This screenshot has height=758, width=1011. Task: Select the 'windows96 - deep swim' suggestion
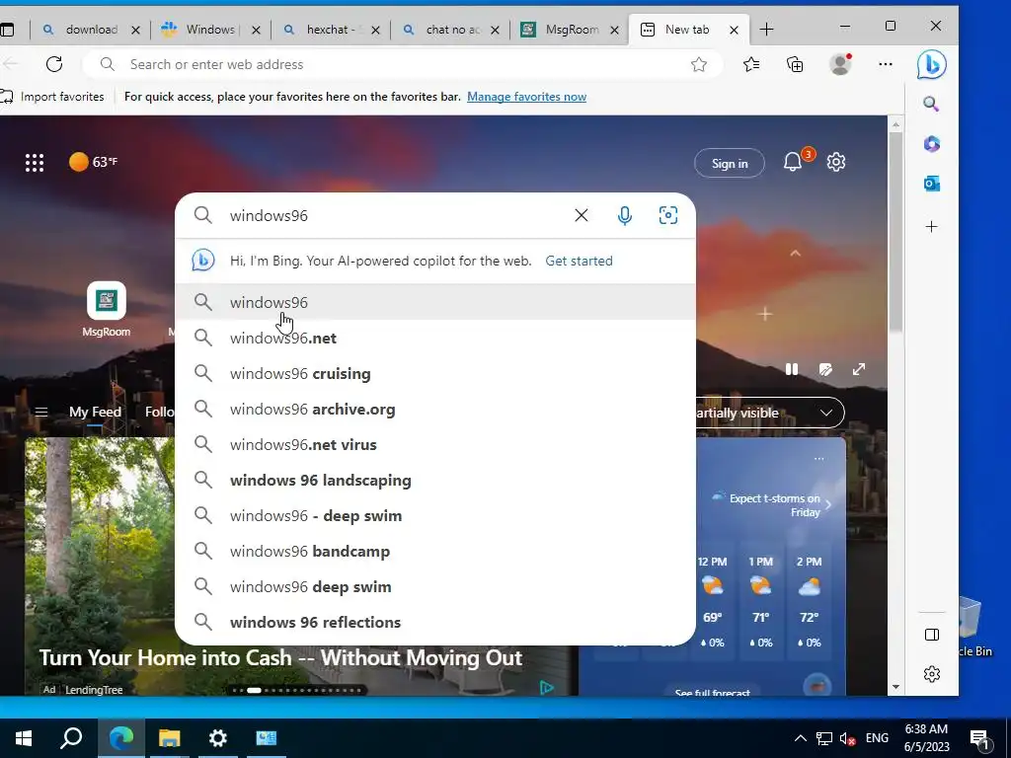(435, 515)
